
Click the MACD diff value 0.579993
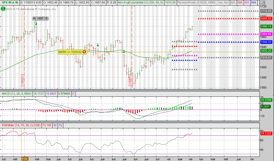click(x=64, y=94)
